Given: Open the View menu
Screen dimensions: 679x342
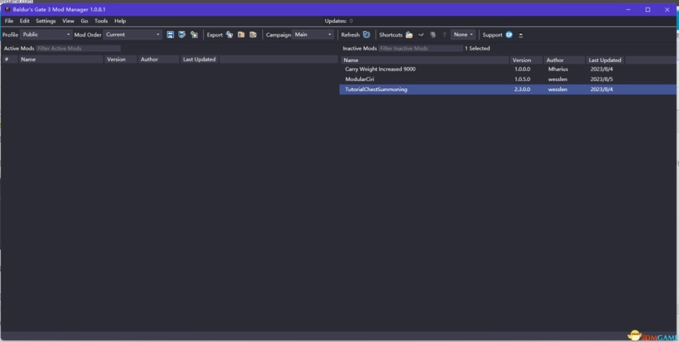Looking at the screenshot, I should [68, 21].
